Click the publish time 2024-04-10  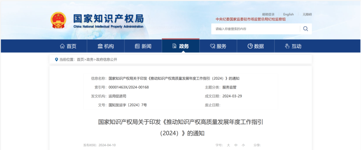107,145
